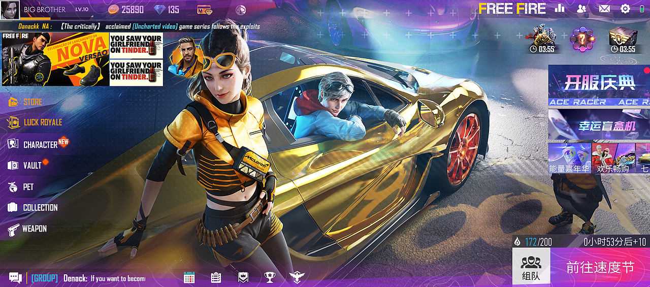Open the first timed event with characters
The height and width of the screenshot is (287, 650).
pos(541,39)
